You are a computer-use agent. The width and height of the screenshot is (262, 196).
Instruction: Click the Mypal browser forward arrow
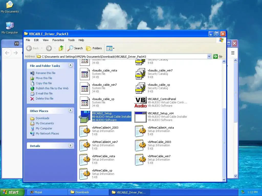[16, 53]
